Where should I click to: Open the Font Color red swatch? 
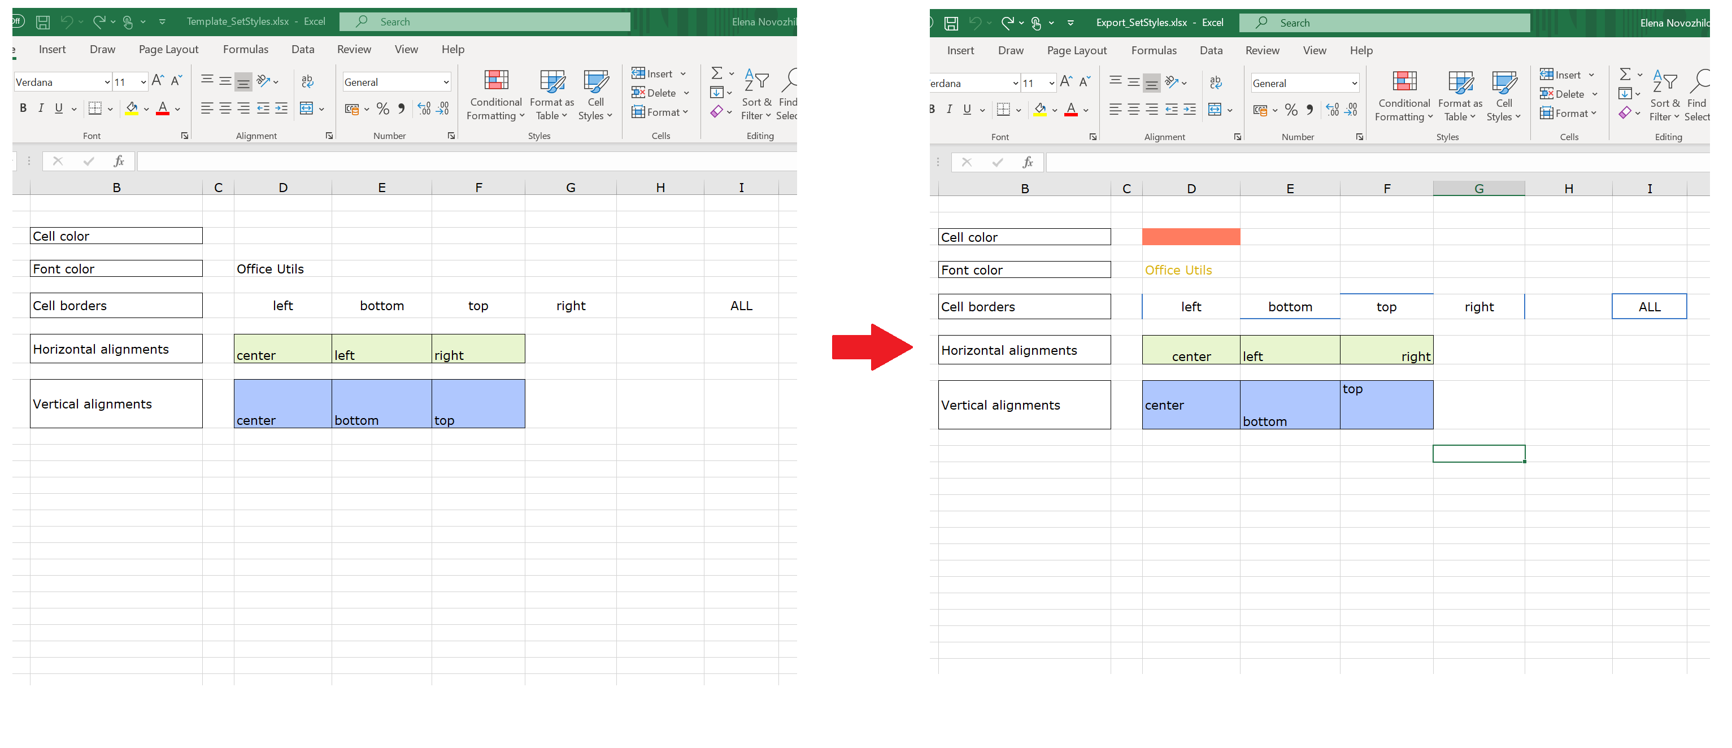(x=162, y=108)
